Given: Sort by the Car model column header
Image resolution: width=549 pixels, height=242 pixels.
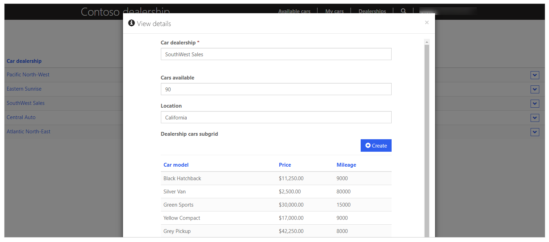Looking at the screenshot, I should pos(176,165).
